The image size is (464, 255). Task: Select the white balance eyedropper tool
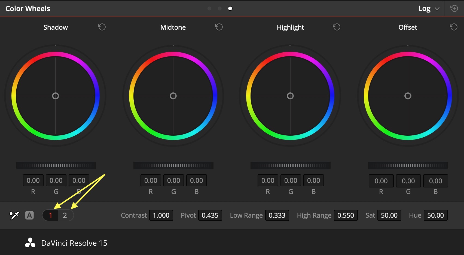click(x=15, y=215)
